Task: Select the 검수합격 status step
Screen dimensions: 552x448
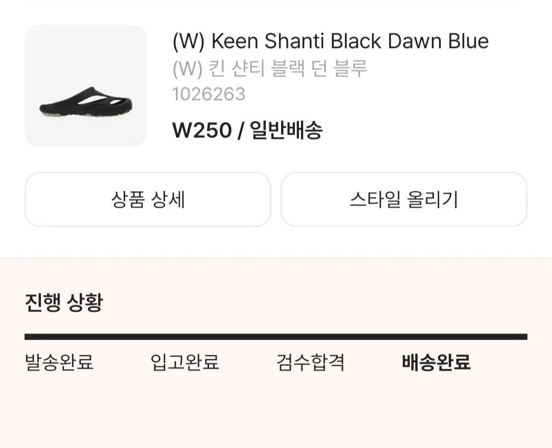Action: point(310,363)
